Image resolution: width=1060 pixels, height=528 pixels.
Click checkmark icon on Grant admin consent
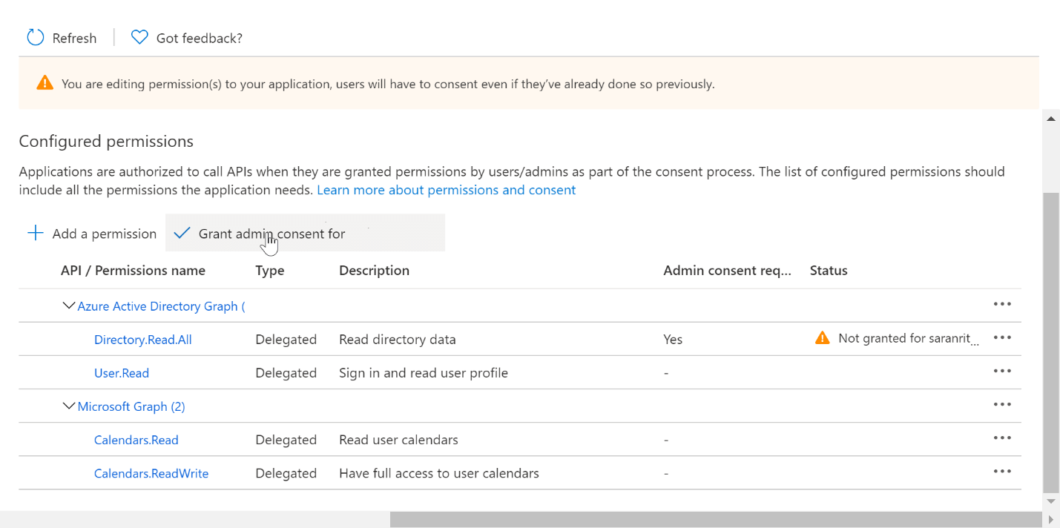182,232
